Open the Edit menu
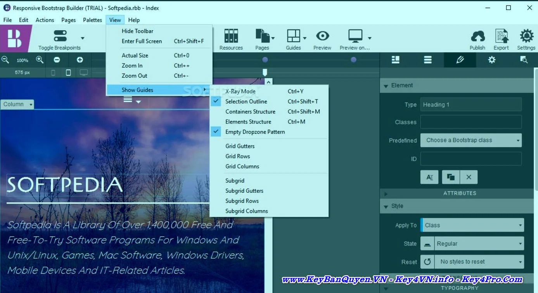The height and width of the screenshot is (293, 538). click(x=24, y=20)
